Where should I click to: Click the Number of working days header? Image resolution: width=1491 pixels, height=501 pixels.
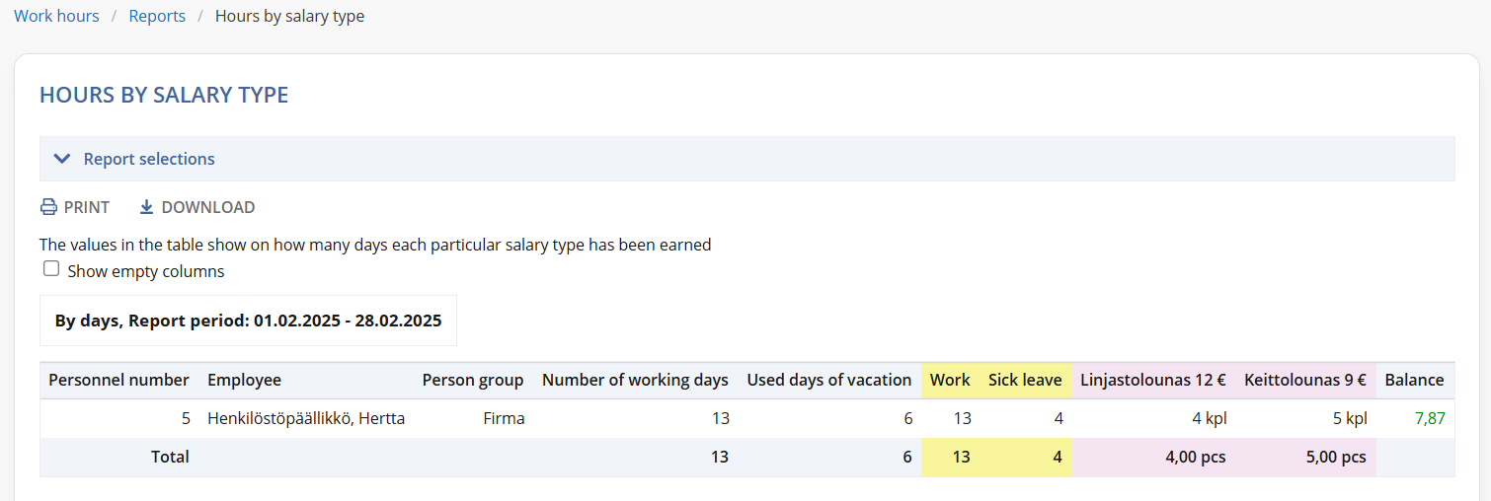pos(635,380)
